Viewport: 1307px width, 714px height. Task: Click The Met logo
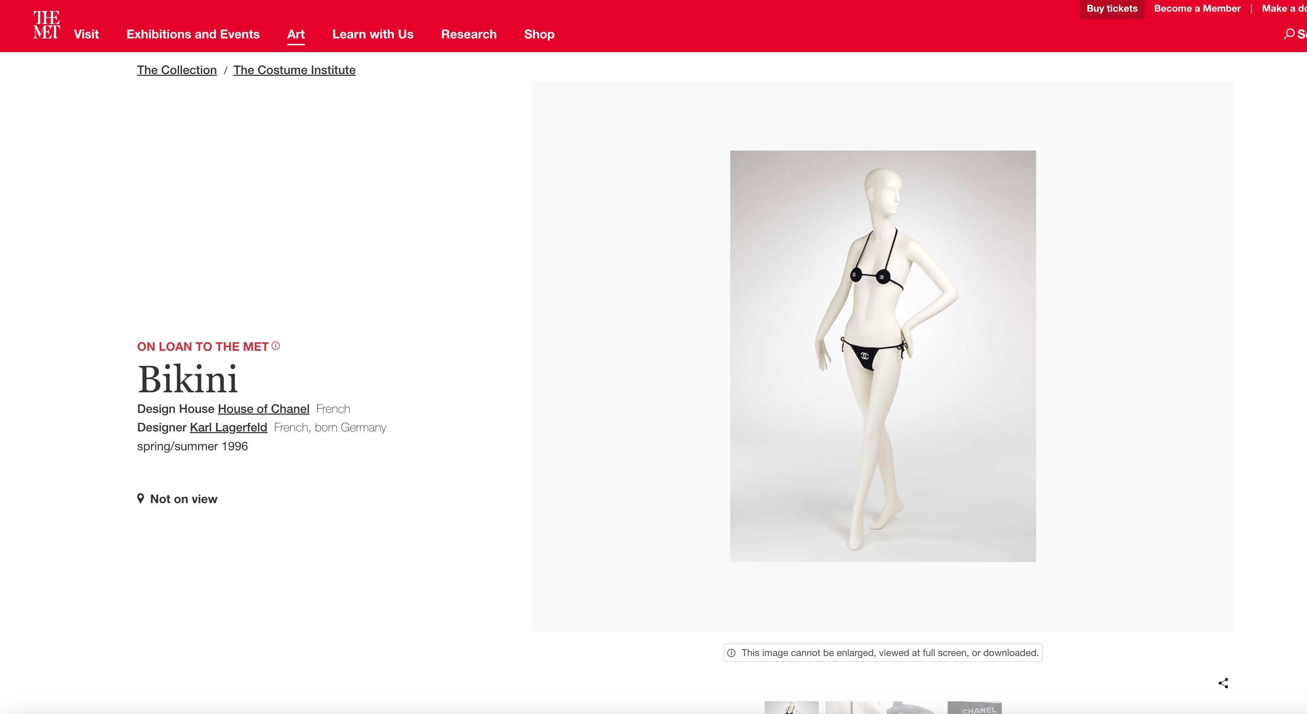tap(47, 25)
